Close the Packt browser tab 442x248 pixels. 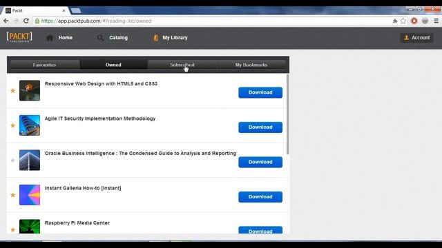coord(64,10)
